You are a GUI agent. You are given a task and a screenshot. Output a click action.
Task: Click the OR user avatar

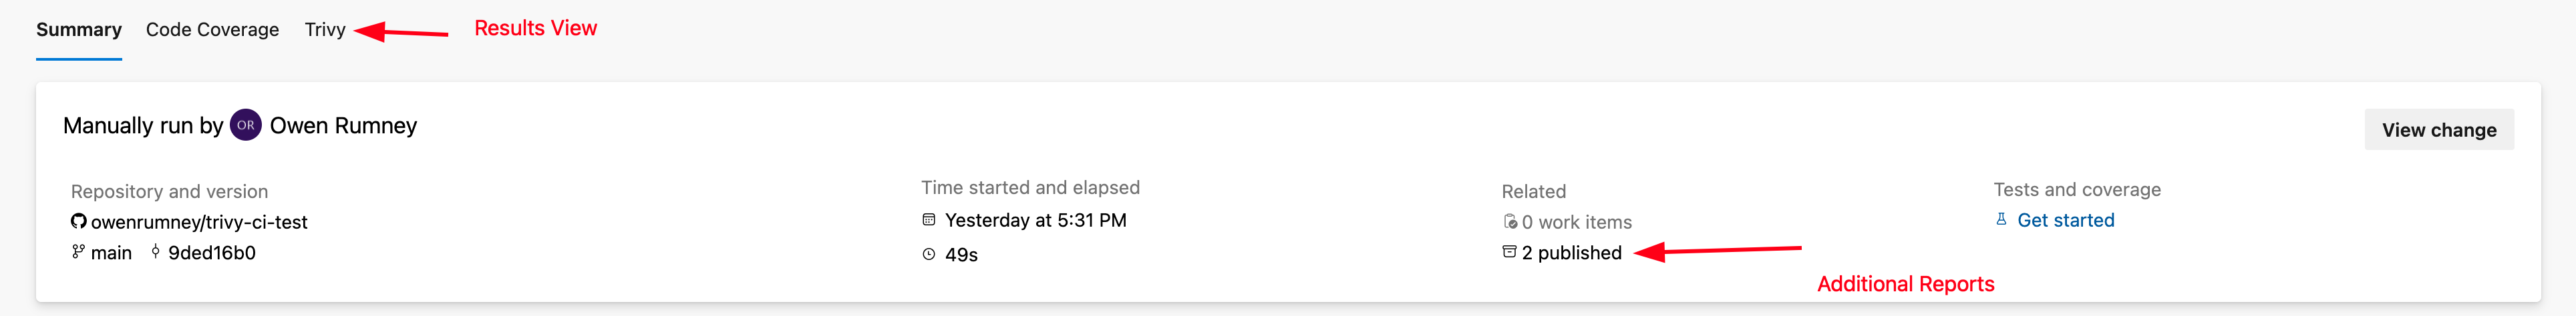pos(246,125)
